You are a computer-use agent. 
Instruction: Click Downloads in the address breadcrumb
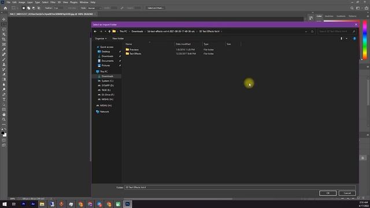point(137,31)
